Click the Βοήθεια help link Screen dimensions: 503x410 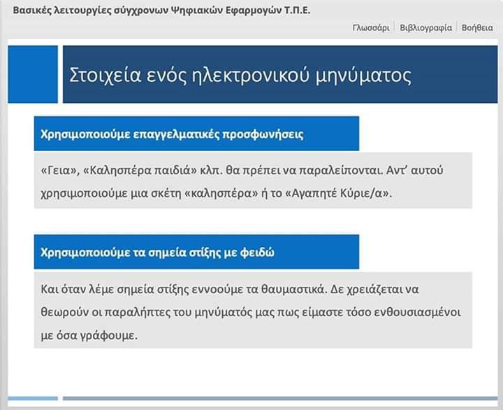(477, 28)
